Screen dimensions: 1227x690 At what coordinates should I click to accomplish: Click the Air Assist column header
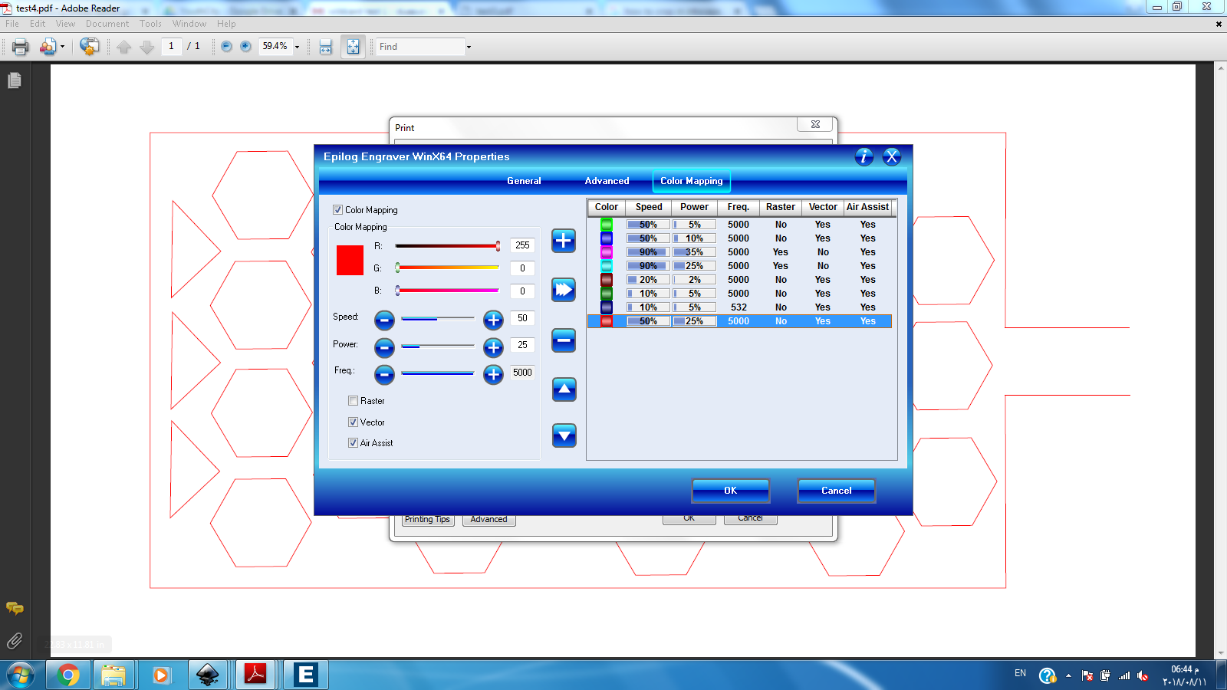point(867,207)
